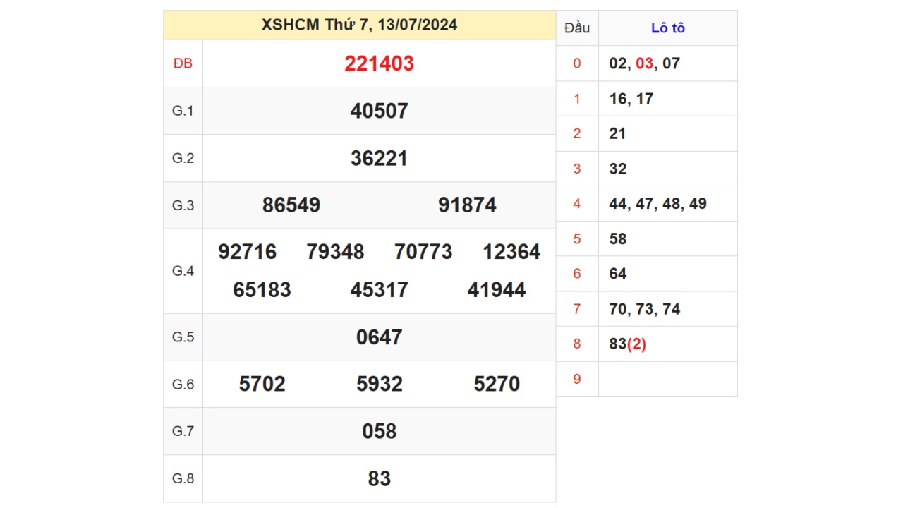Click the G.6 row label

coord(183,385)
